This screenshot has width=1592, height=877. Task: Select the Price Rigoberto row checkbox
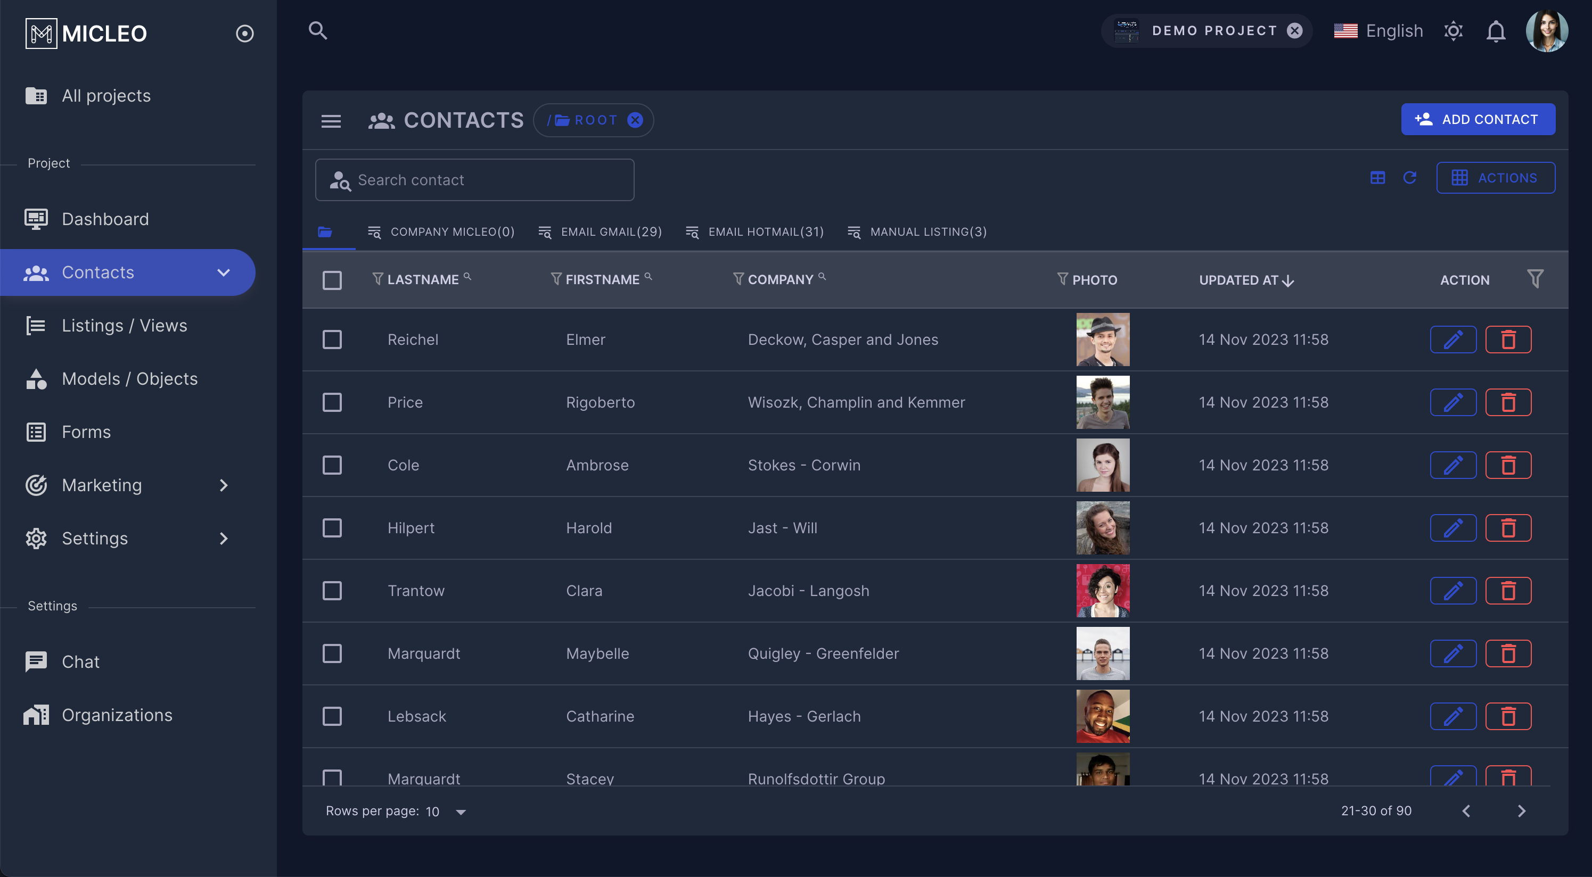[332, 403]
